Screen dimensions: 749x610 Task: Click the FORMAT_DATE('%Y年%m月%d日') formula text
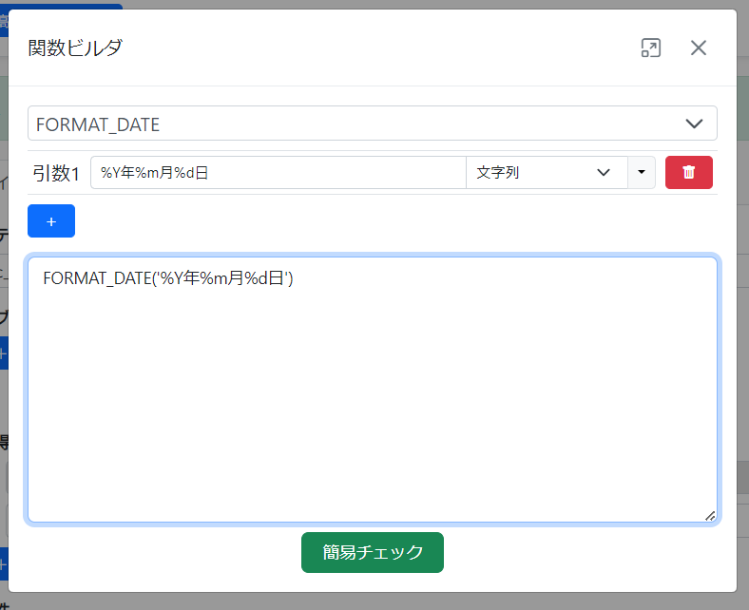point(168,278)
